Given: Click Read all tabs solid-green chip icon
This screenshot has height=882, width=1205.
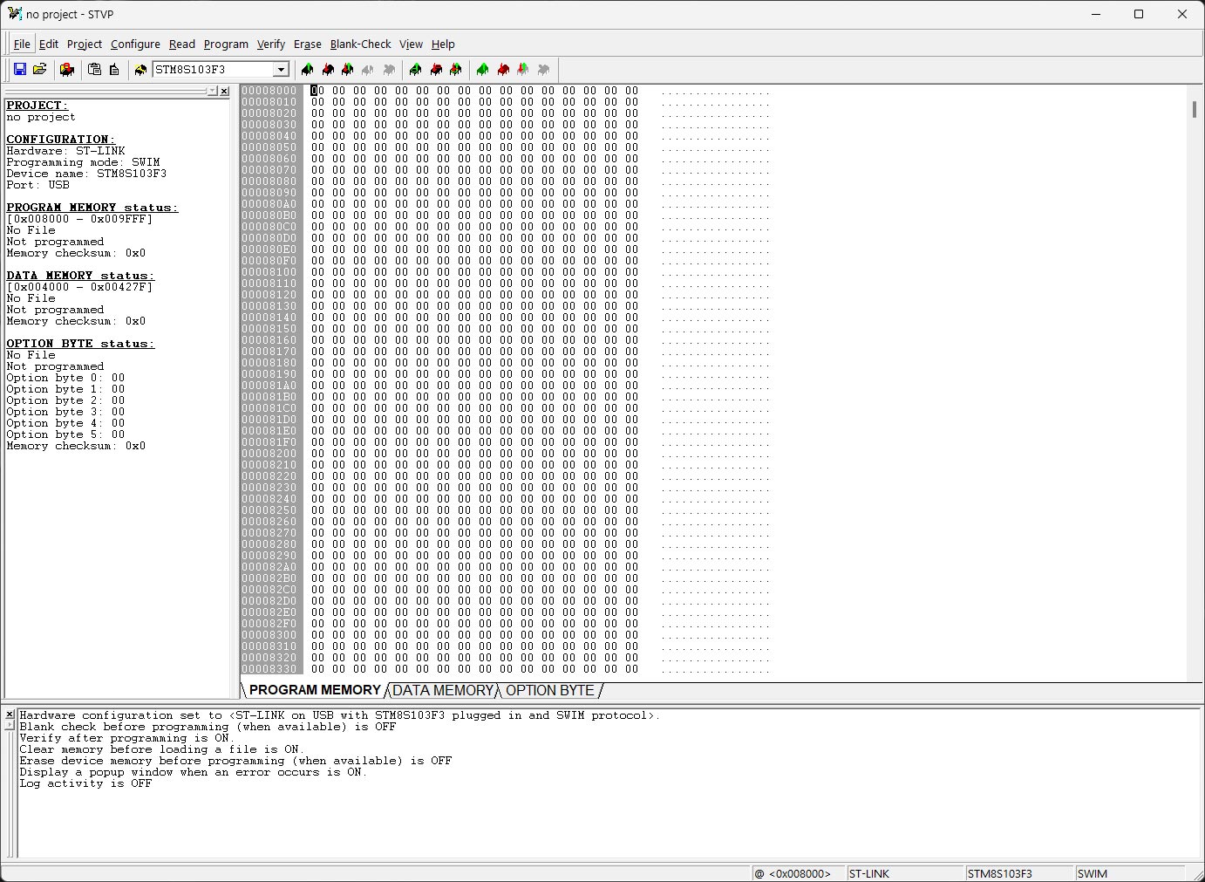Looking at the screenshot, I should coord(482,70).
